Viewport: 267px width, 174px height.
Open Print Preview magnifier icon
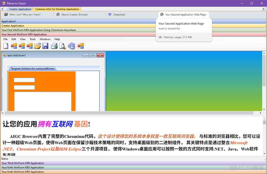pyautogui.click(x=62, y=46)
